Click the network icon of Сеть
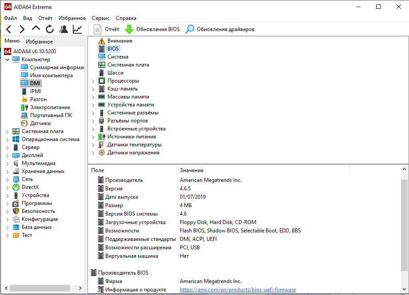 [x=16, y=179]
